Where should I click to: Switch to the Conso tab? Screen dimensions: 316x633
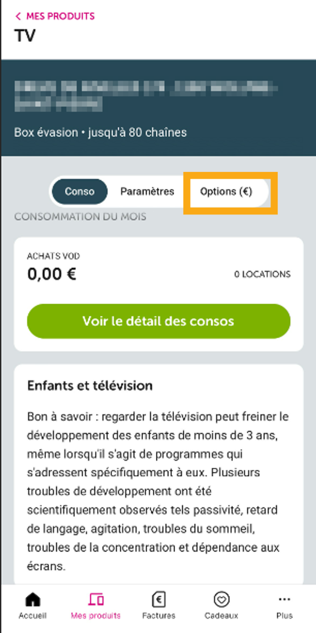[x=80, y=192]
